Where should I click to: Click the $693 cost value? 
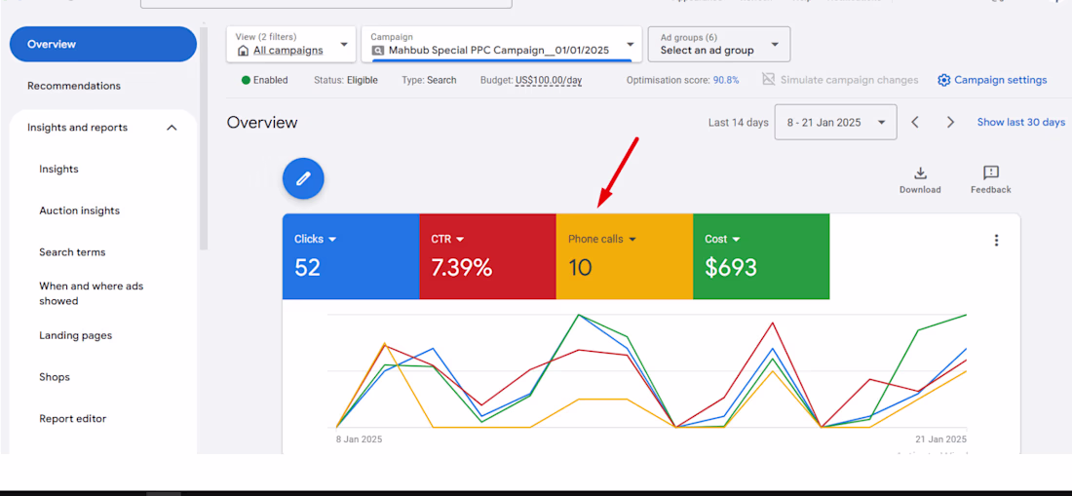731,267
